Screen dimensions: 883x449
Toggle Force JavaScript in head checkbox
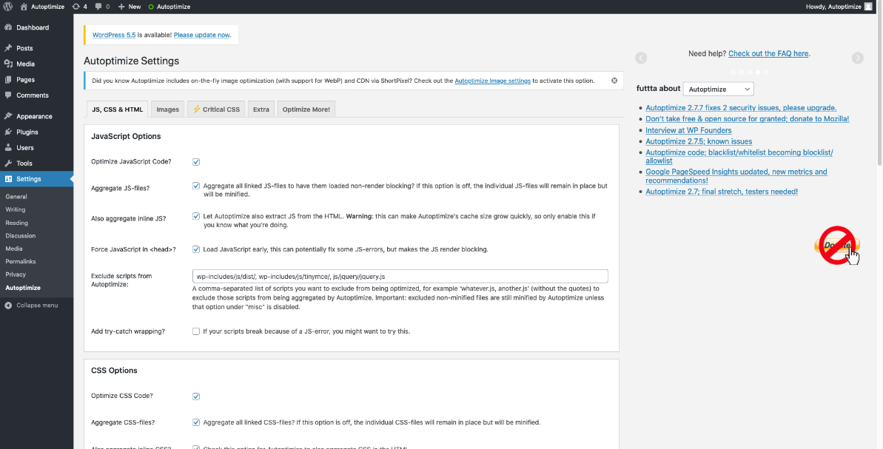(196, 249)
